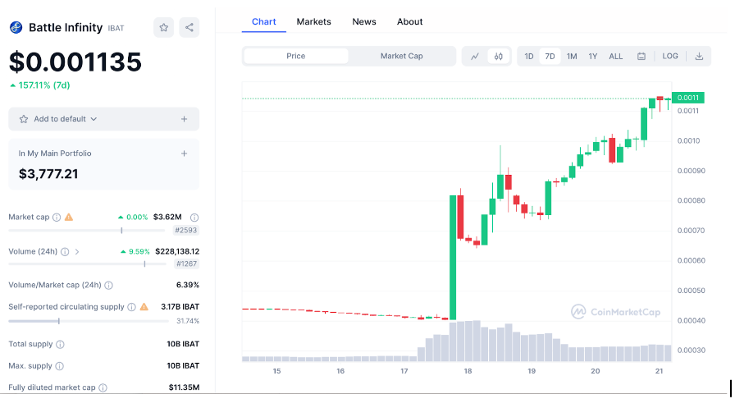Click the About tab
This screenshot has height=408, width=735.
(409, 21)
